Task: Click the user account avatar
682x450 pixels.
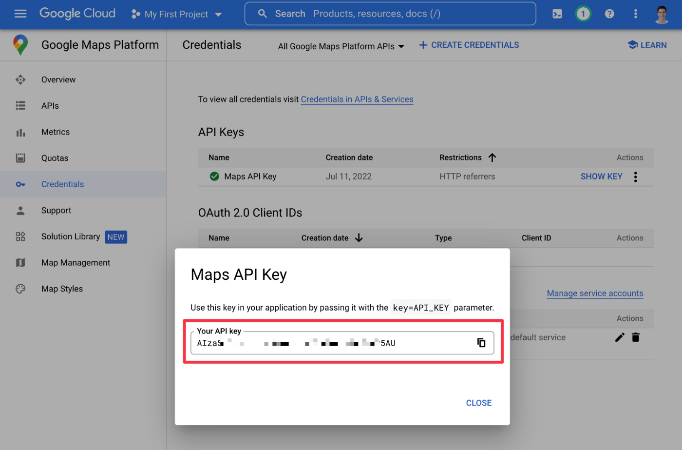Action: coord(662,14)
